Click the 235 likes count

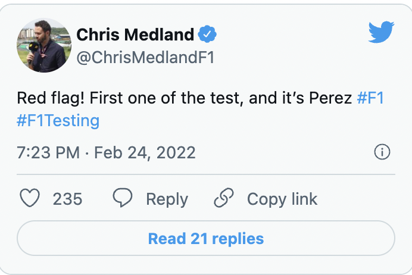coord(67,198)
